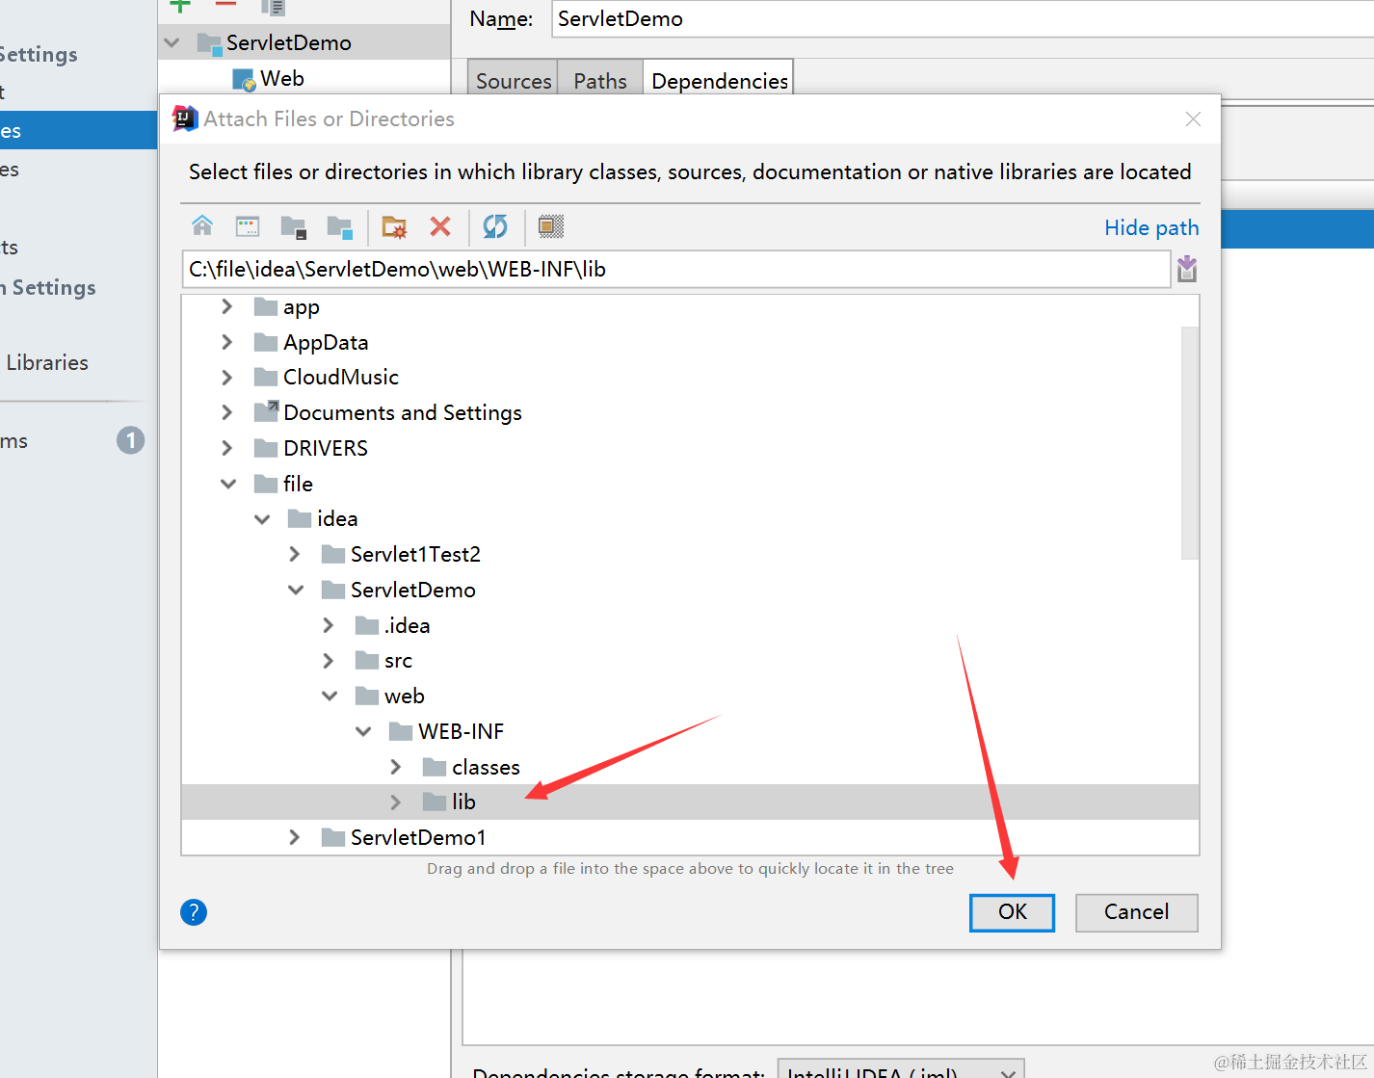Toggle Show Hidden Files icon
This screenshot has height=1078, width=1374.
(550, 226)
